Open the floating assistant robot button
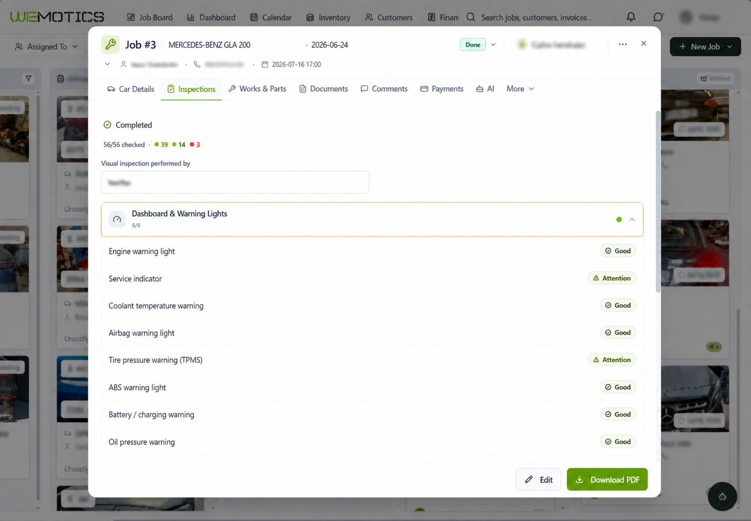This screenshot has height=521, width=751. pyautogui.click(x=722, y=496)
